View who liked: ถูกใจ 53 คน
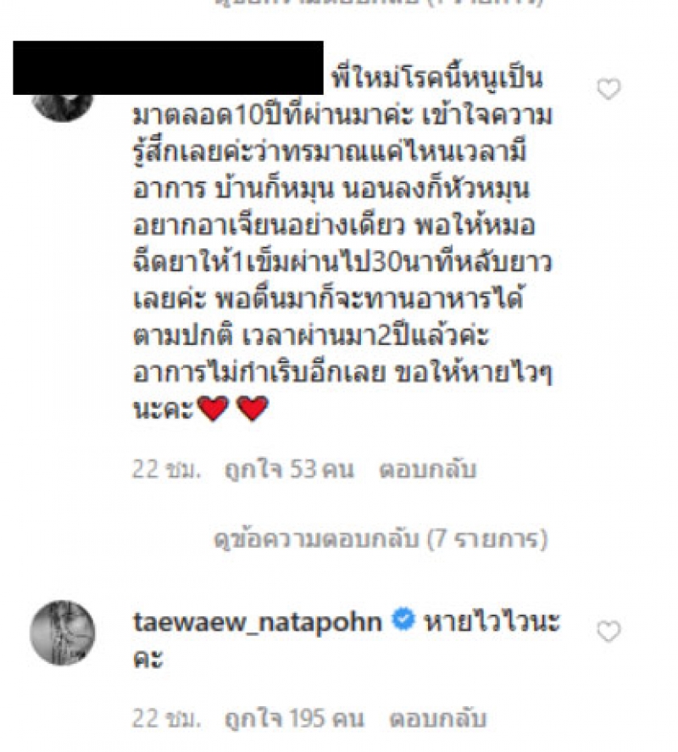 pyautogui.click(x=289, y=470)
